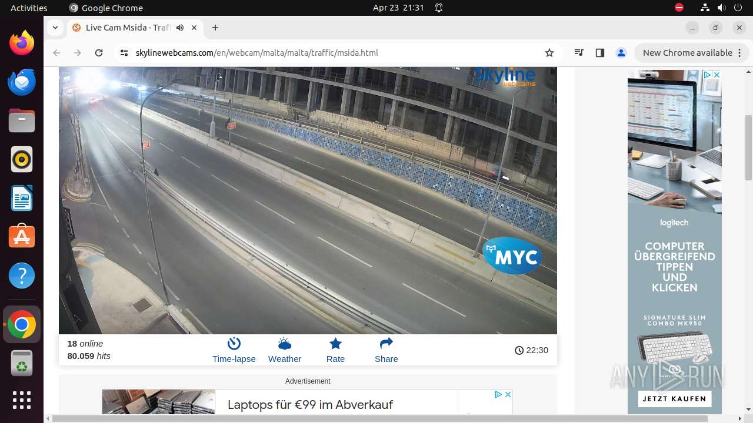
Task: Open side ad AdChoices info icon
Action: click(x=708, y=75)
